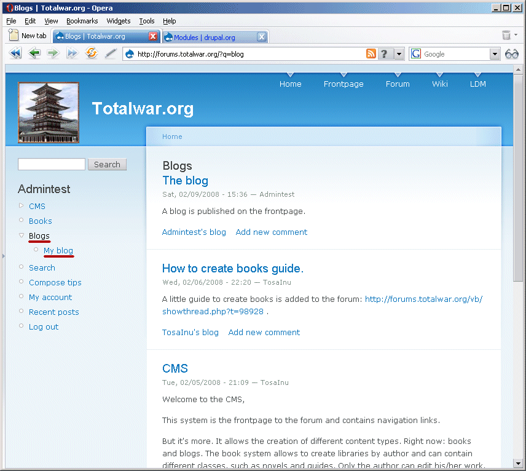Add new comment on books guide post

coord(264,333)
